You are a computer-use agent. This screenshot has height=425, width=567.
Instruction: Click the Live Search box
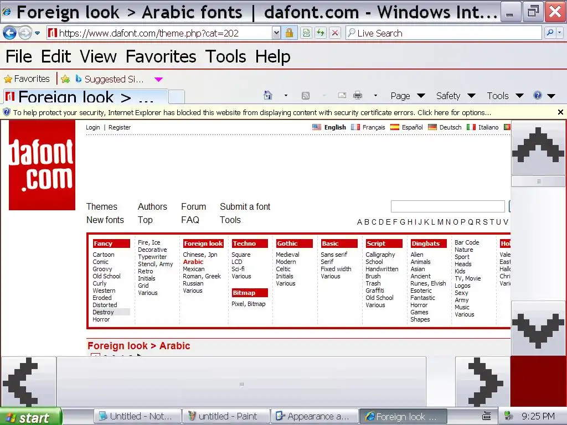pos(444,33)
